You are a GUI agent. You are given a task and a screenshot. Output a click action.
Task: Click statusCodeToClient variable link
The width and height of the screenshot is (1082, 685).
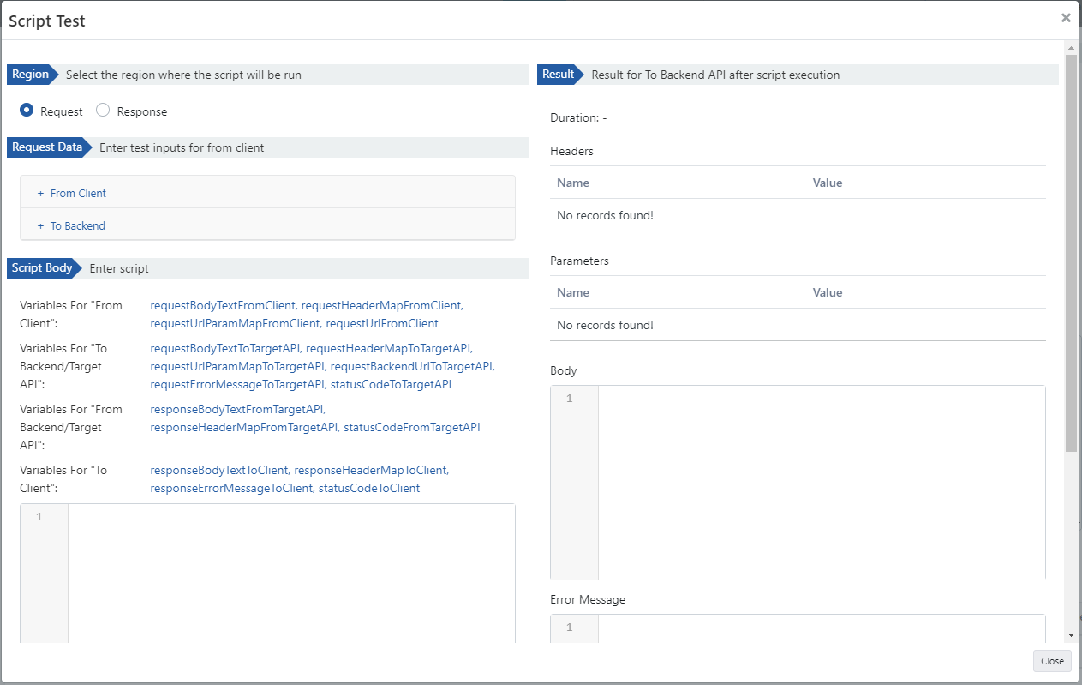[369, 488]
